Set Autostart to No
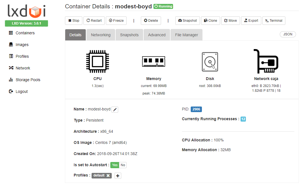Viewport: 303px width, 186px height. pos(123,165)
